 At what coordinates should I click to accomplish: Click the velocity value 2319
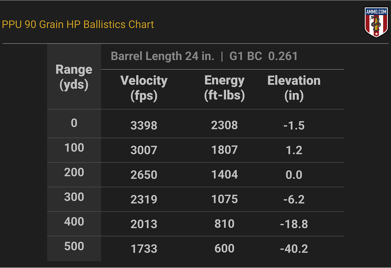tap(144, 199)
